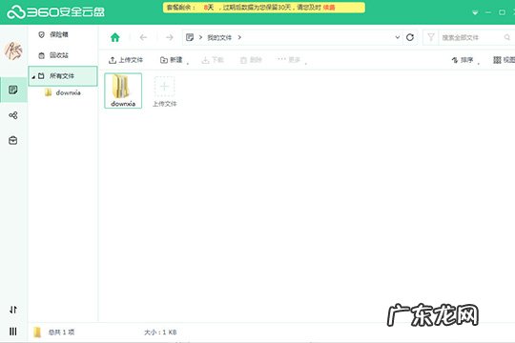This screenshot has width=515, height=343.
Task: Click the forward arrow navigation icon
Action: coord(170,37)
